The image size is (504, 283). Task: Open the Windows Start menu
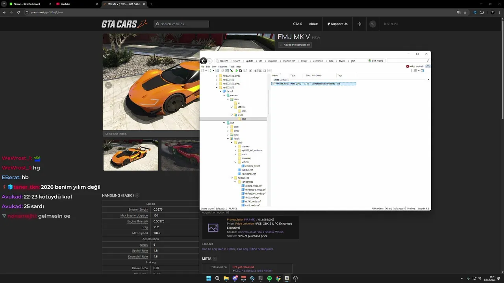click(209, 278)
